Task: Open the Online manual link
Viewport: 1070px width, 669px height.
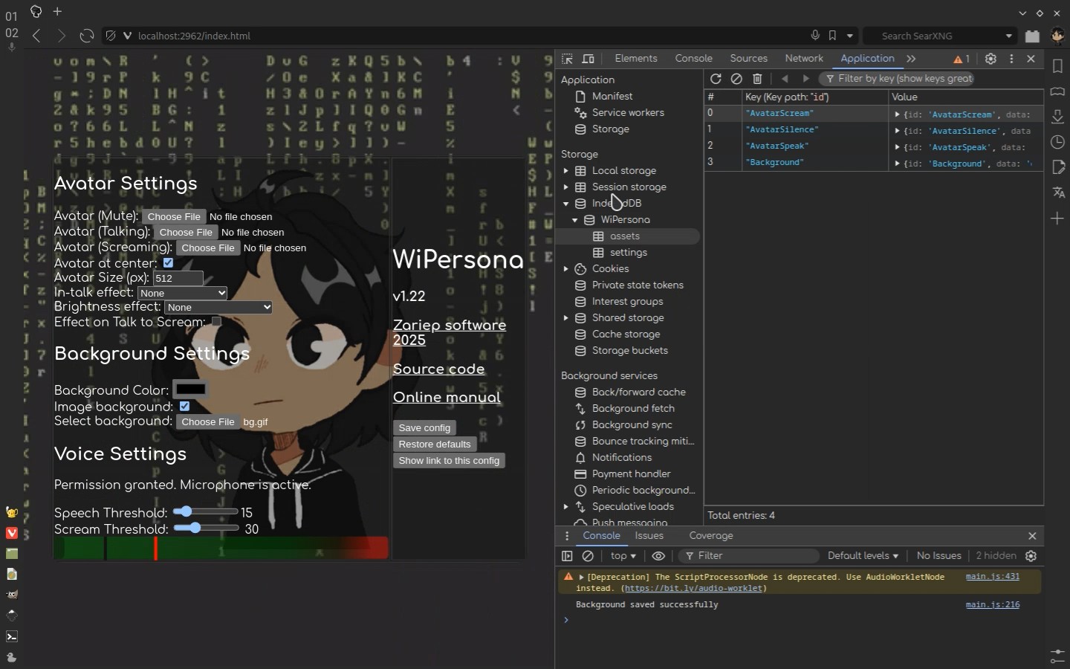Action: (x=447, y=398)
